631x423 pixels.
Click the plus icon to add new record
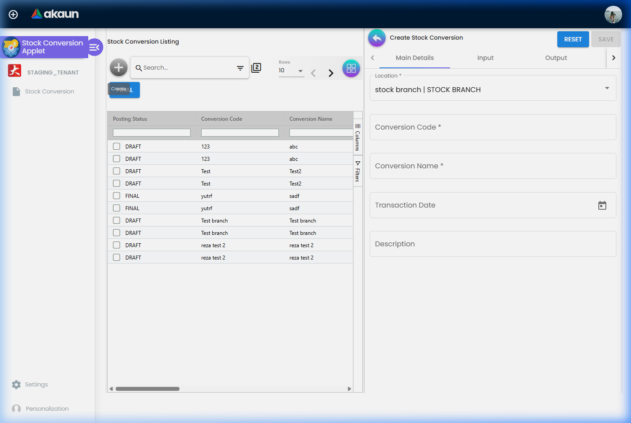(x=118, y=67)
